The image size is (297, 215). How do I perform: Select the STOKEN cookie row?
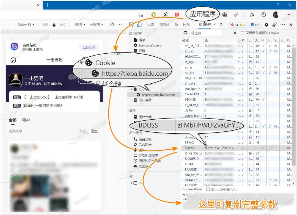click(237, 100)
